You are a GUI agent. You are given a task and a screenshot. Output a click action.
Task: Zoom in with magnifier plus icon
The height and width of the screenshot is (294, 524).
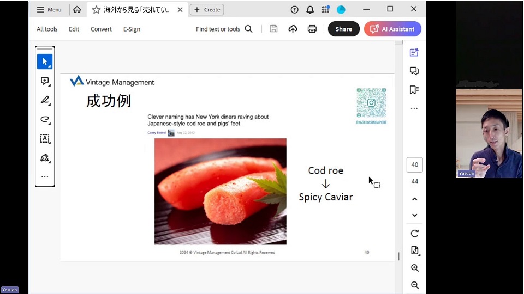(414, 268)
